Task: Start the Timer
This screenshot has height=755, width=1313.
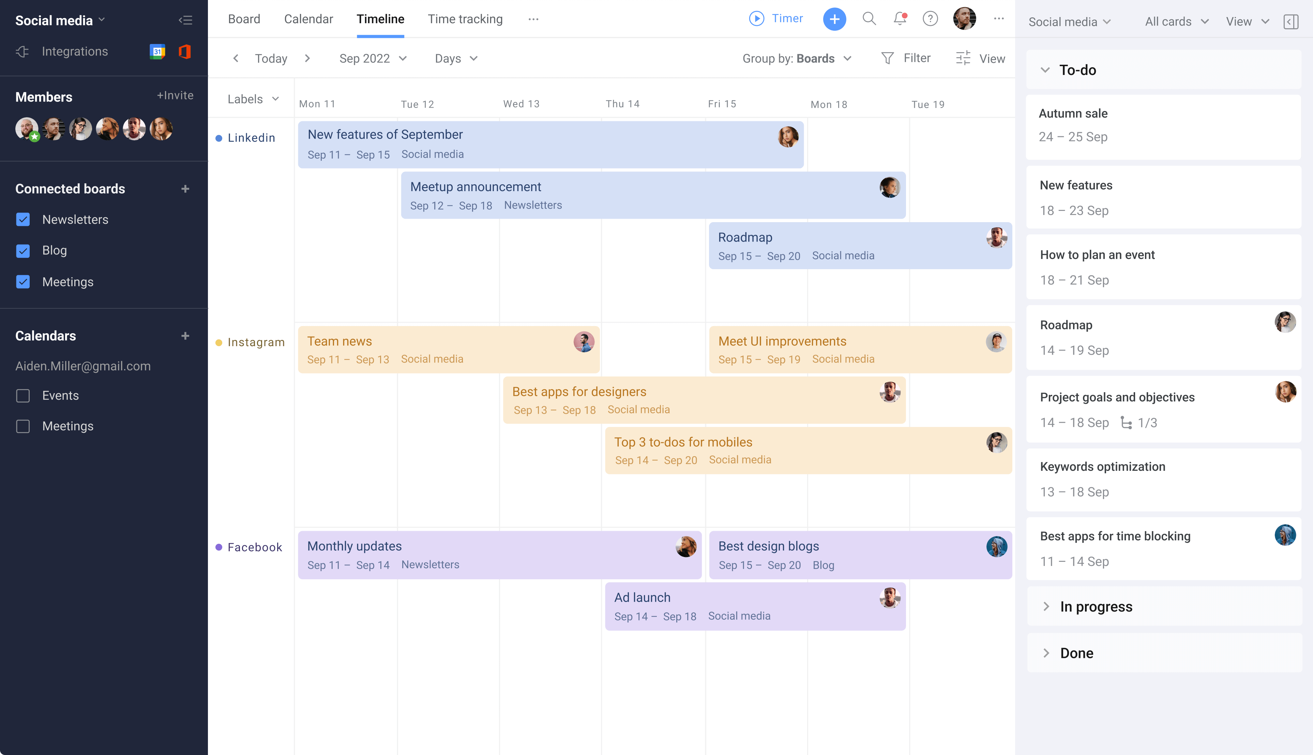Action: tap(775, 19)
